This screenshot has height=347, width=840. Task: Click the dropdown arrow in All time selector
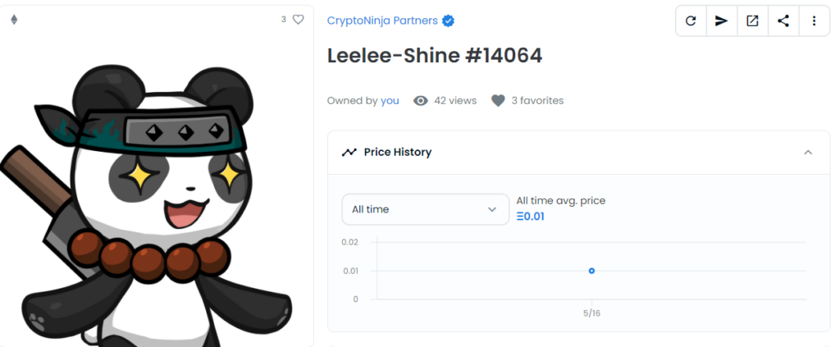(x=492, y=209)
